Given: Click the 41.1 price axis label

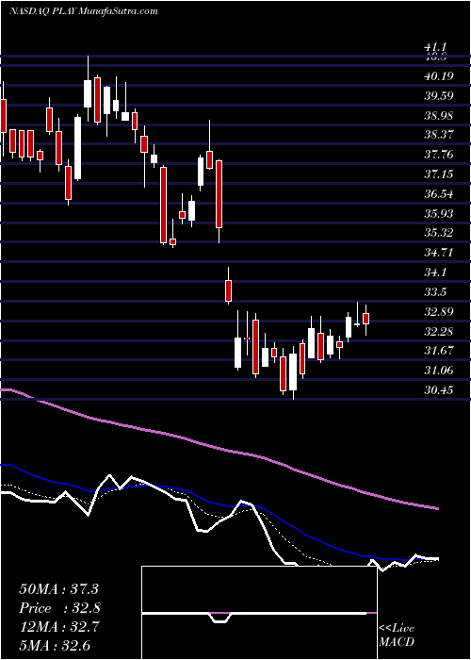Looking at the screenshot, I should click(435, 47).
